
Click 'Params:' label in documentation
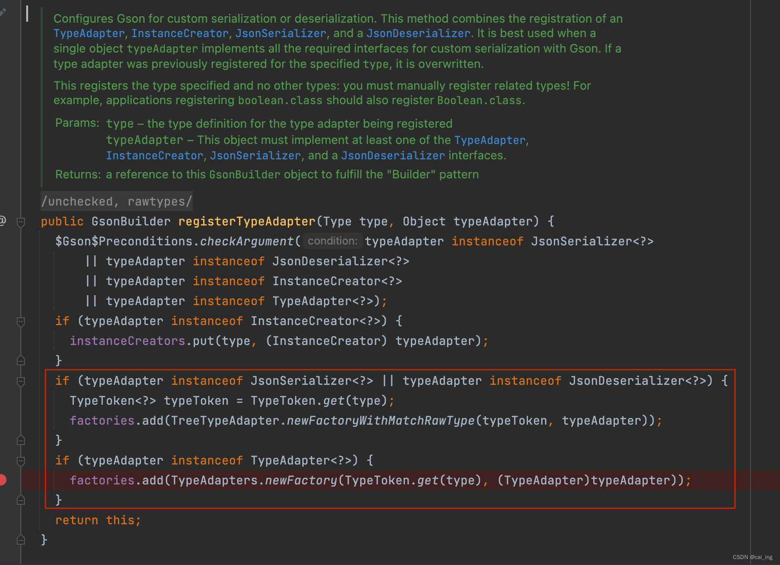coord(77,123)
